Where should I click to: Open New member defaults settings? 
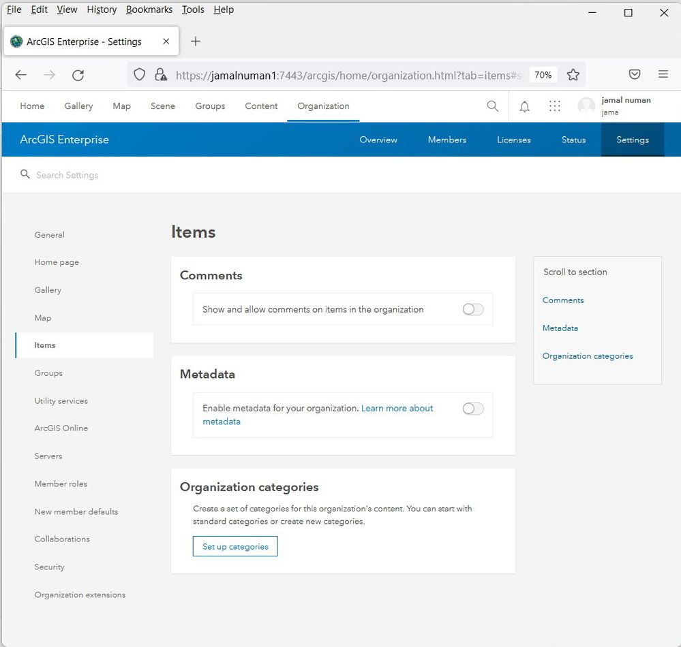(76, 511)
